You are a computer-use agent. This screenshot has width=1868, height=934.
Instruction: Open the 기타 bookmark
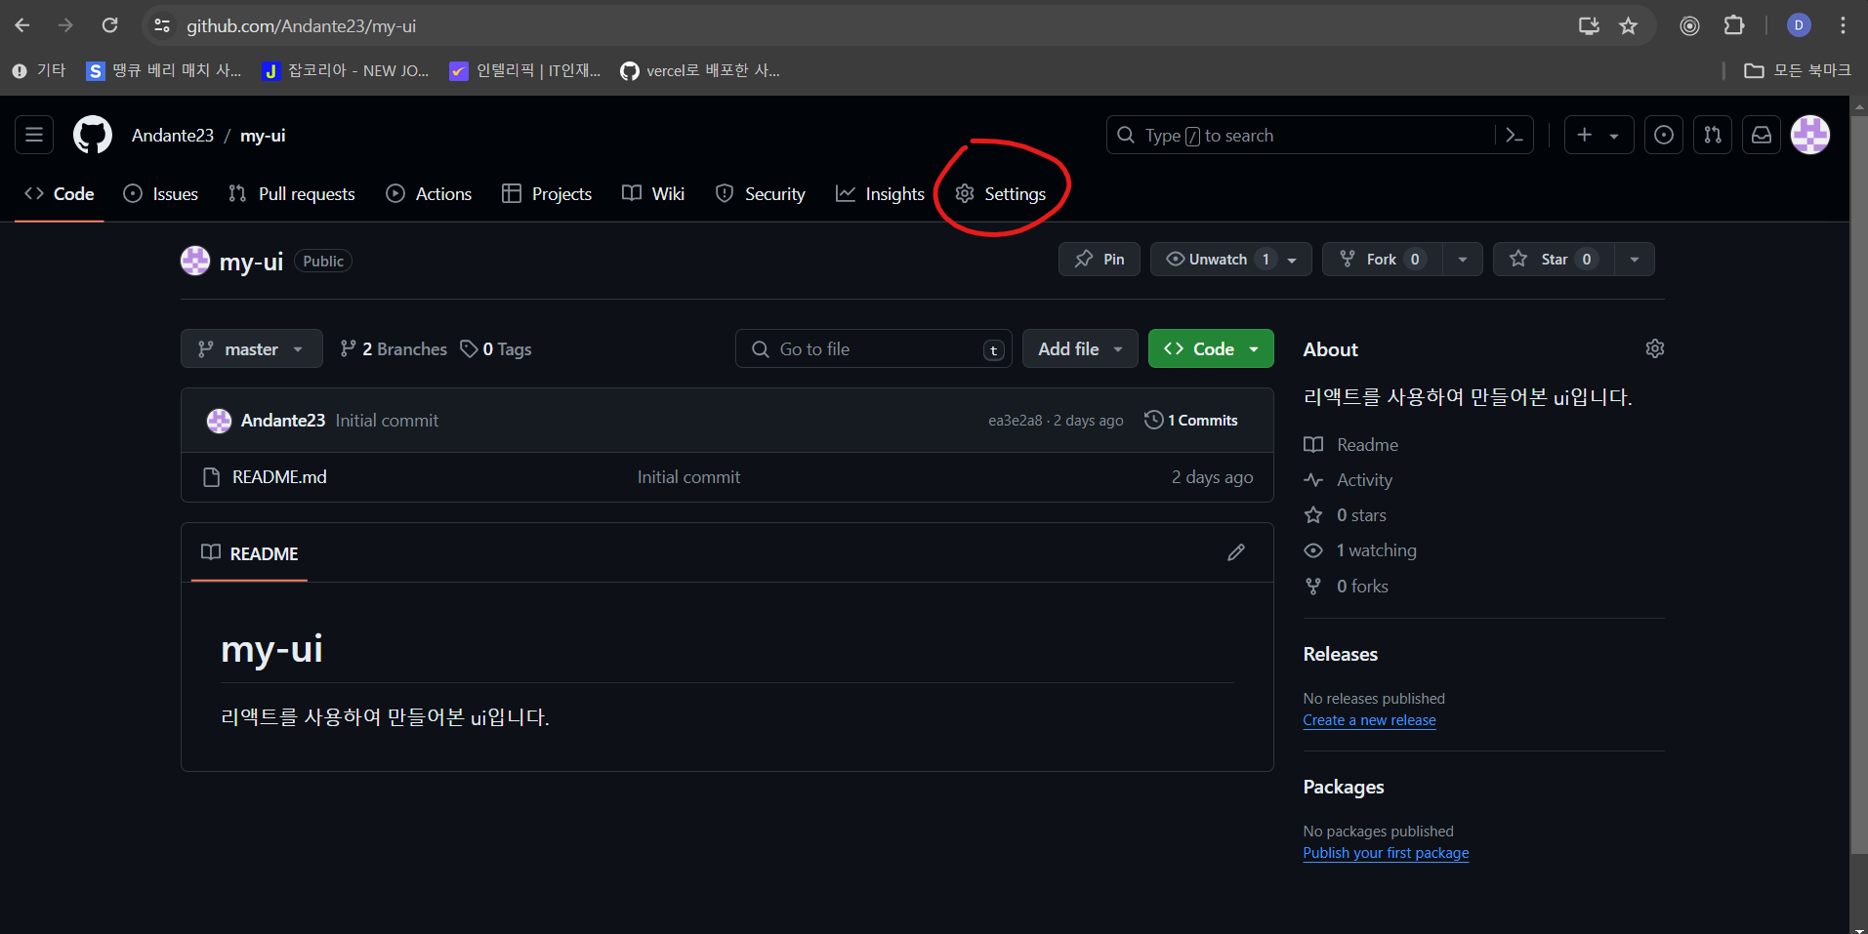39,70
